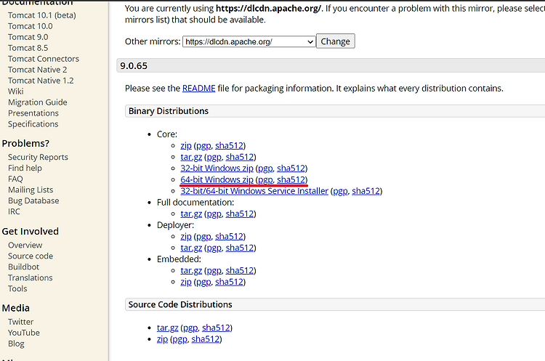The image size is (545, 361).
Task: Open pgp for Deployer tar.gz
Action: point(214,248)
